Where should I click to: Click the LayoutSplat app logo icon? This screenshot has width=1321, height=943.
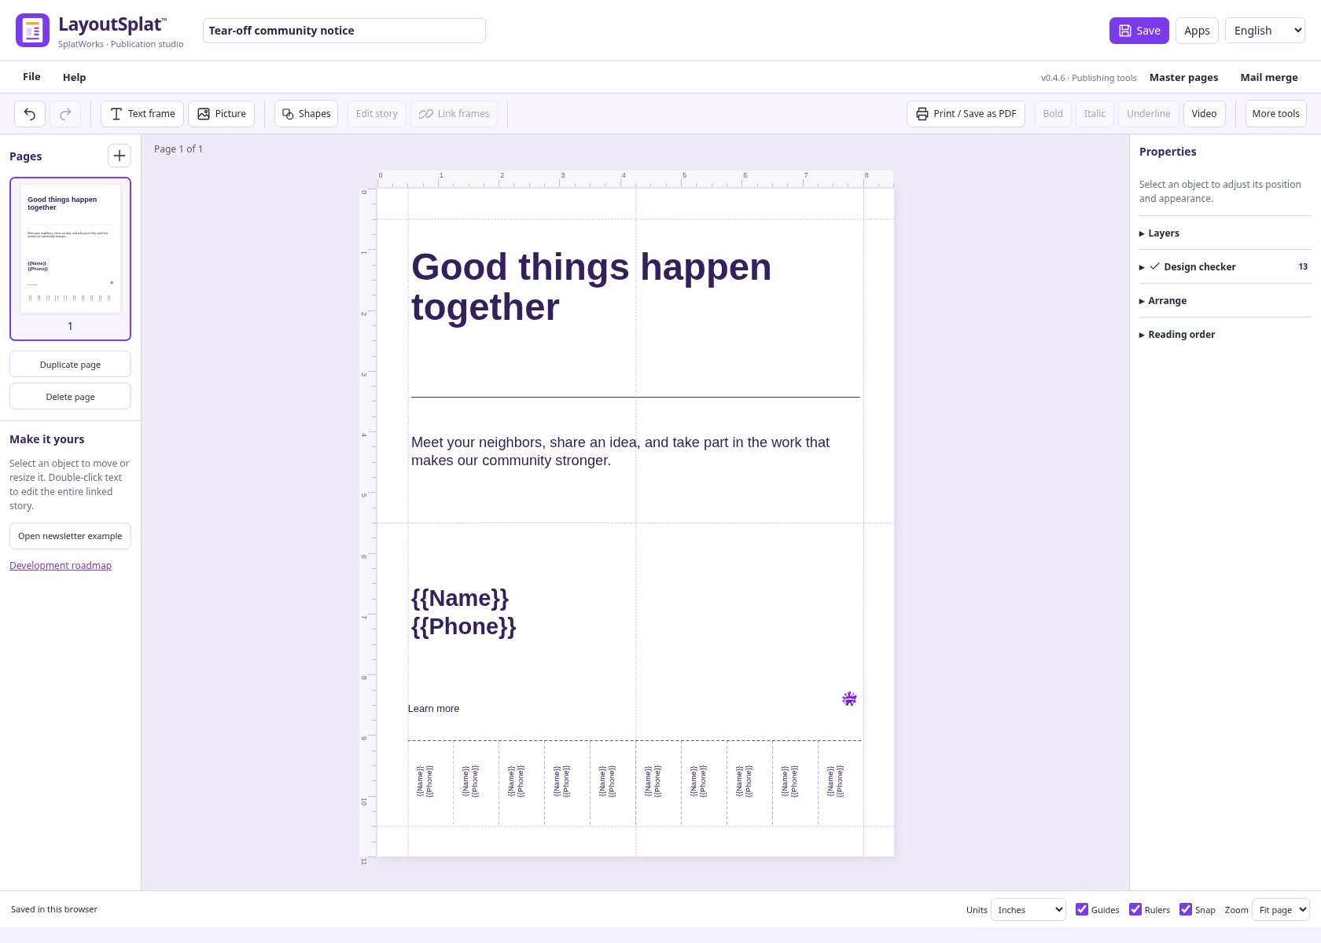pyautogui.click(x=32, y=31)
